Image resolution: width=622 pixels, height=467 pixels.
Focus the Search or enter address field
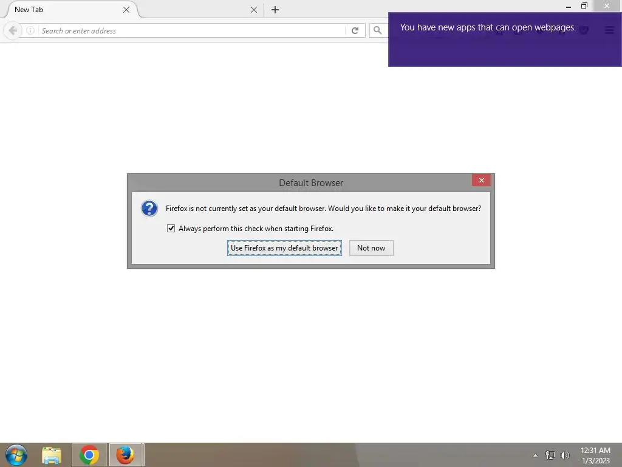[x=191, y=30]
